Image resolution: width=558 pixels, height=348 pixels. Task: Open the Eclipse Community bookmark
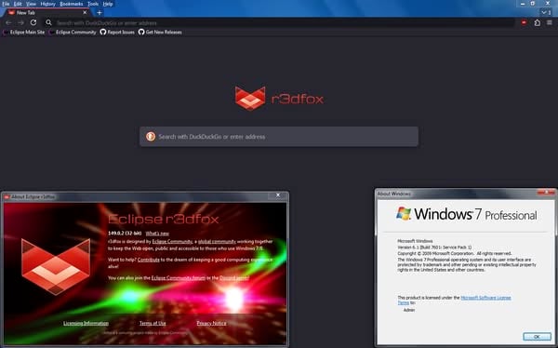pos(73,32)
